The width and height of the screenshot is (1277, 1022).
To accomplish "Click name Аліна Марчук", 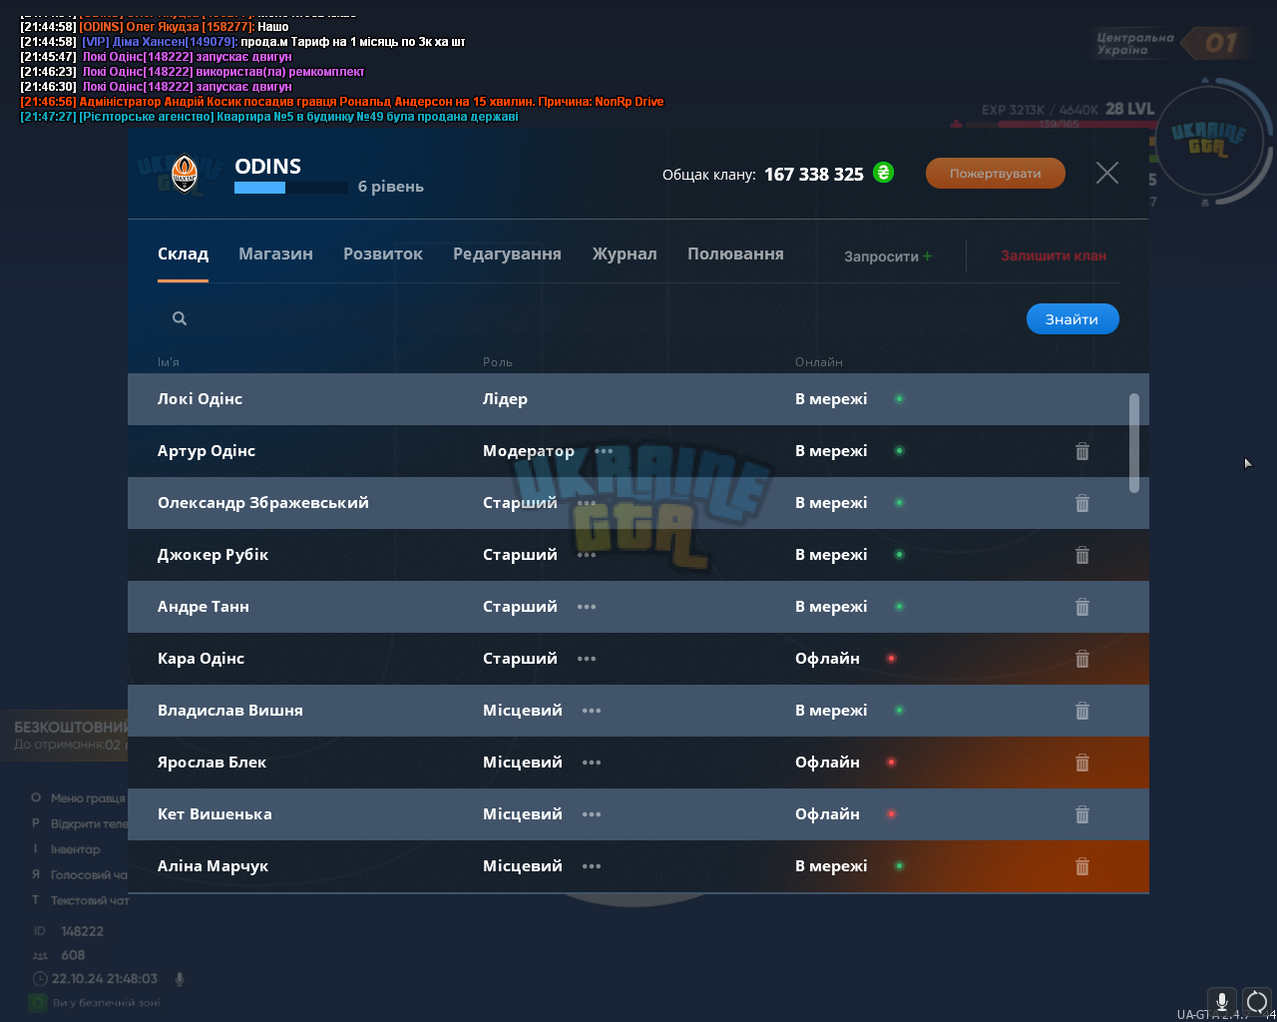I will click(213, 866).
